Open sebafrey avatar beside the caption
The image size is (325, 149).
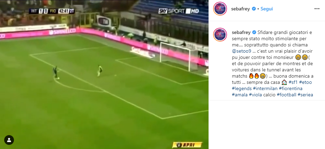(x=220, y=35)
